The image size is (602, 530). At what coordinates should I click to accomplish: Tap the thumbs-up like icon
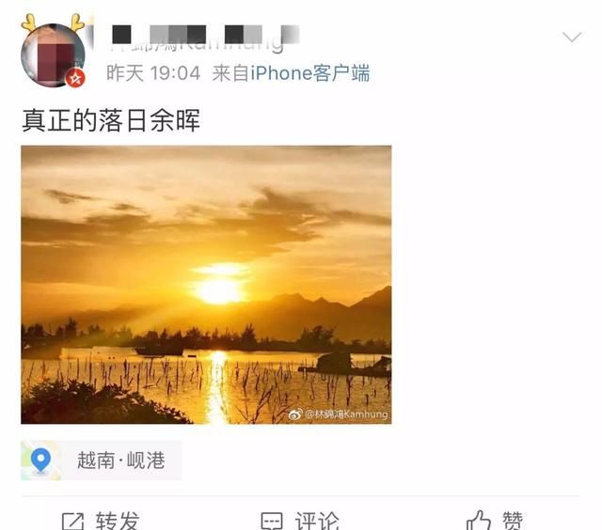click(479, 521)
